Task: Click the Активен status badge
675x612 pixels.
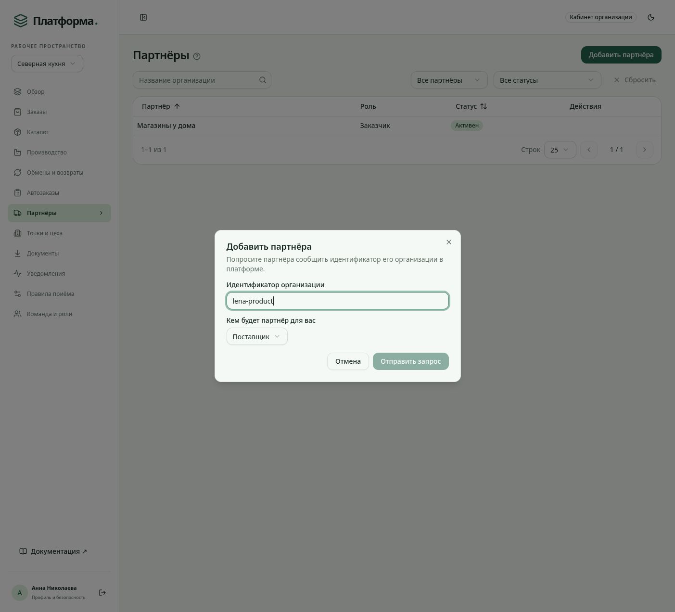Action: (467, 126)
